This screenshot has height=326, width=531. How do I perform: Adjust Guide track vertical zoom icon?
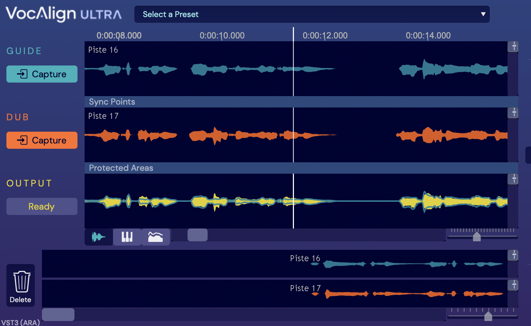click(x=513, y=47)
